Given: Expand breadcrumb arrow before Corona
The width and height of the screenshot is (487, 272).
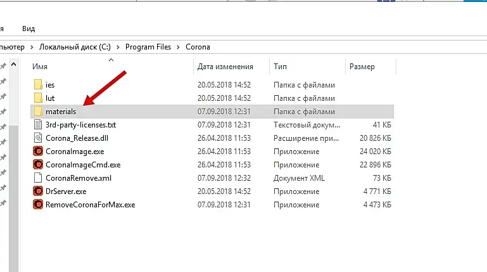Looking at the screenshot, I should (179, 47).
